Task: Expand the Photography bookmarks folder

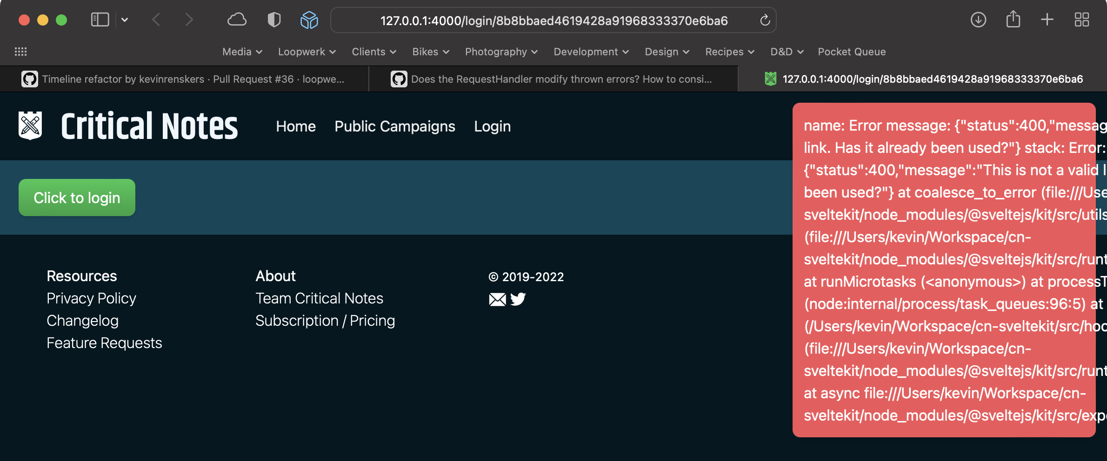Action: (x=501, y=52)
